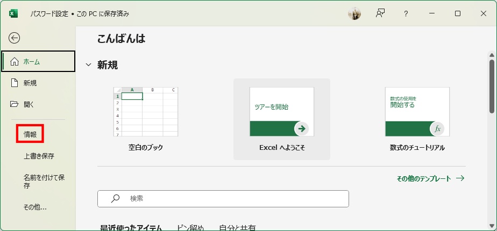Select 開く in the left sidebar
497x231 pixels.
(29, 104)
